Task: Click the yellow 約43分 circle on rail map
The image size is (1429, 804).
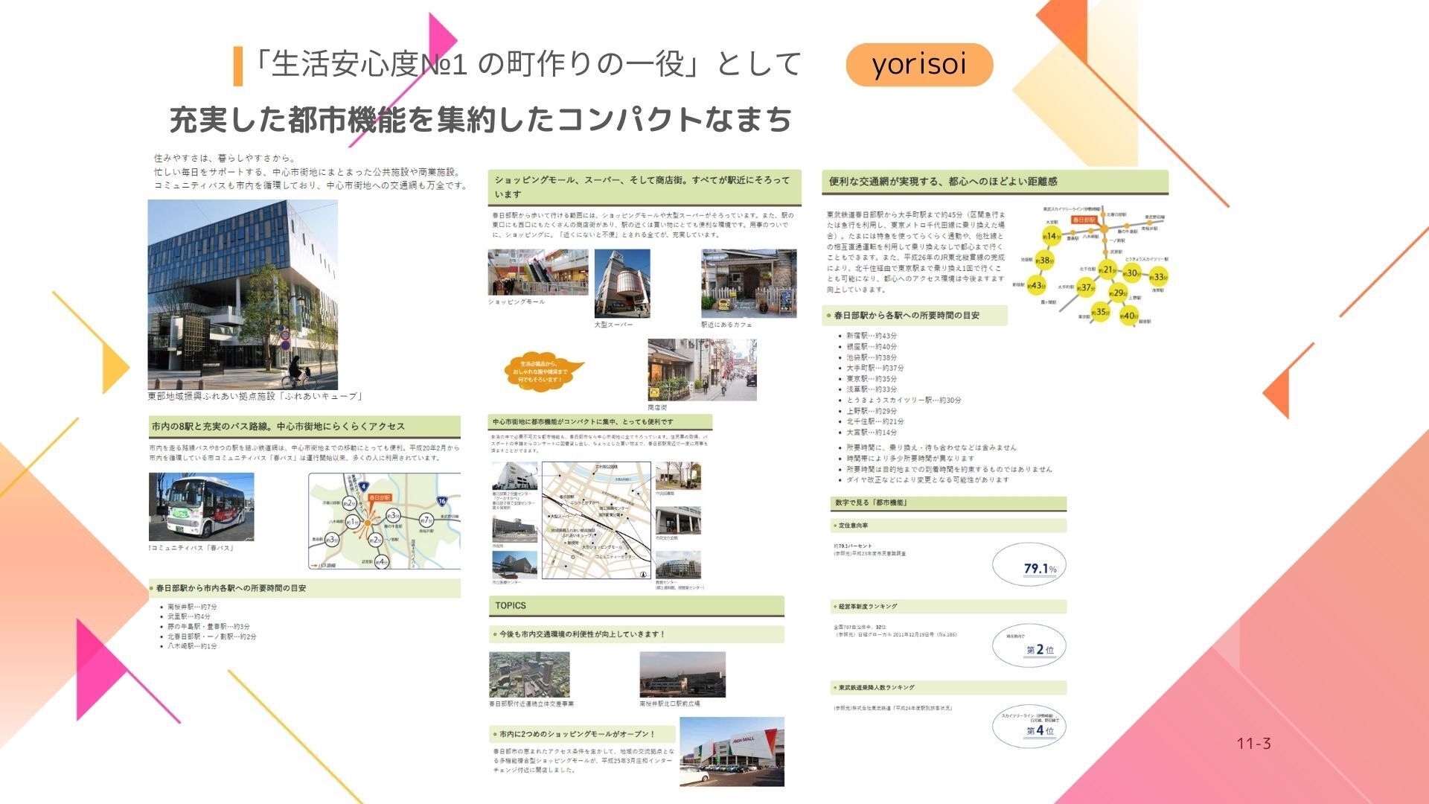Action: tap(1037, 285)
